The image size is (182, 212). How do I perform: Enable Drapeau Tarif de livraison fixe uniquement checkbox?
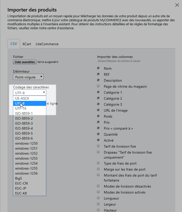(98, 152)
